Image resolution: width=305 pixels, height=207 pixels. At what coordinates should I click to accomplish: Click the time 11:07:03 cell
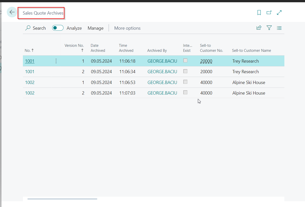coord(127,93)
